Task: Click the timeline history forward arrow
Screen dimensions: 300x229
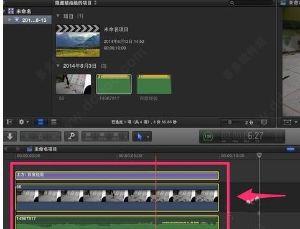Action: 18,149
